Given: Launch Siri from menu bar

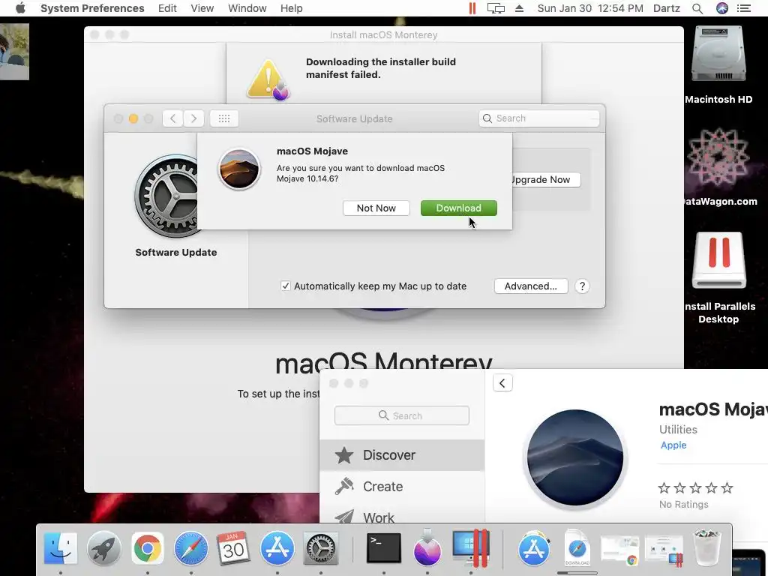Looking at the screenshot, I should tap(722, 8).
